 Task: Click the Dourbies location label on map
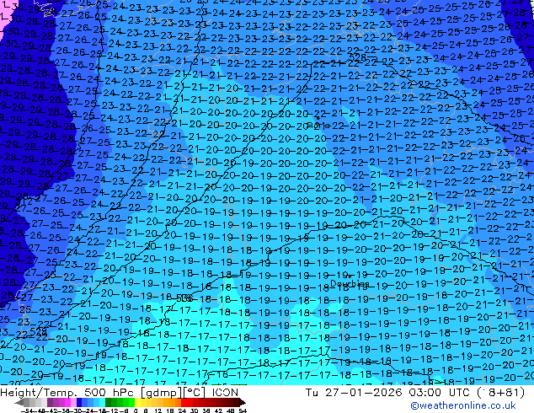click(350, 283)
